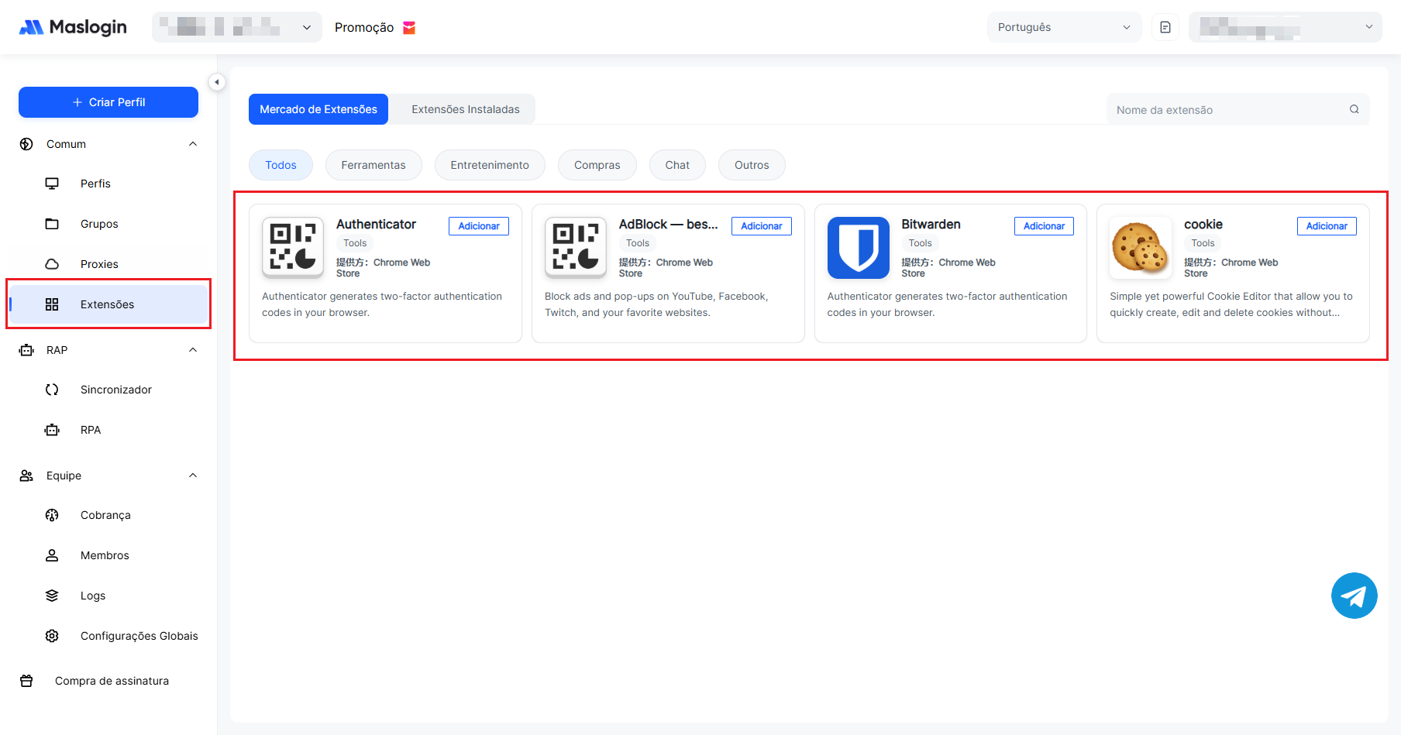Select the Ferramentas category filter
This screenshot has width=1401, height=735.
(x=373, y=165)
